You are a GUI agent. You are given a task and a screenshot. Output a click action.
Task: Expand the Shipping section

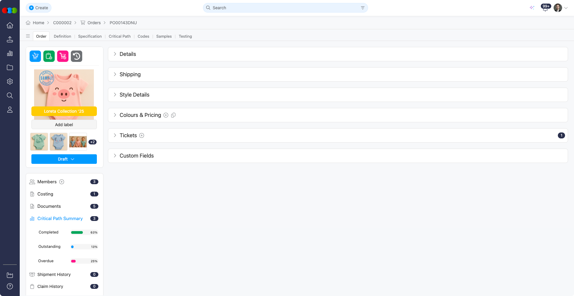[x=130, y=74]
